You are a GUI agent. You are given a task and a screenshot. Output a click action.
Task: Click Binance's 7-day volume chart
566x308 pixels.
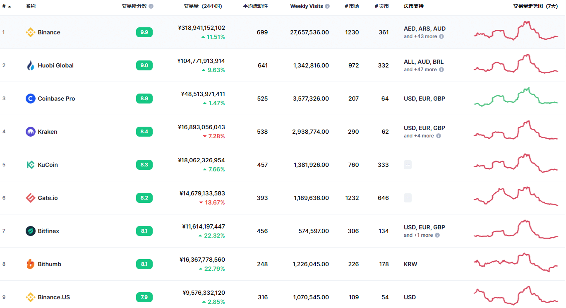tap(516, 31)
